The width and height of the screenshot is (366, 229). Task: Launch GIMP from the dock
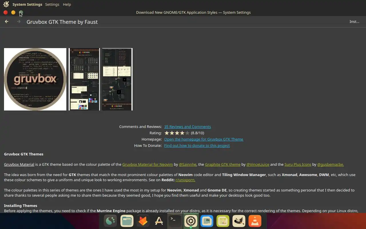click(239, 221)
